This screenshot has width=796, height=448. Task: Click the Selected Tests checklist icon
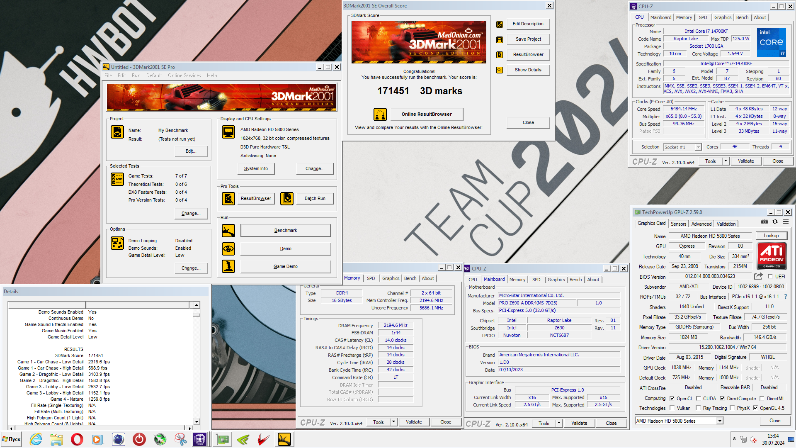[117, 179]
